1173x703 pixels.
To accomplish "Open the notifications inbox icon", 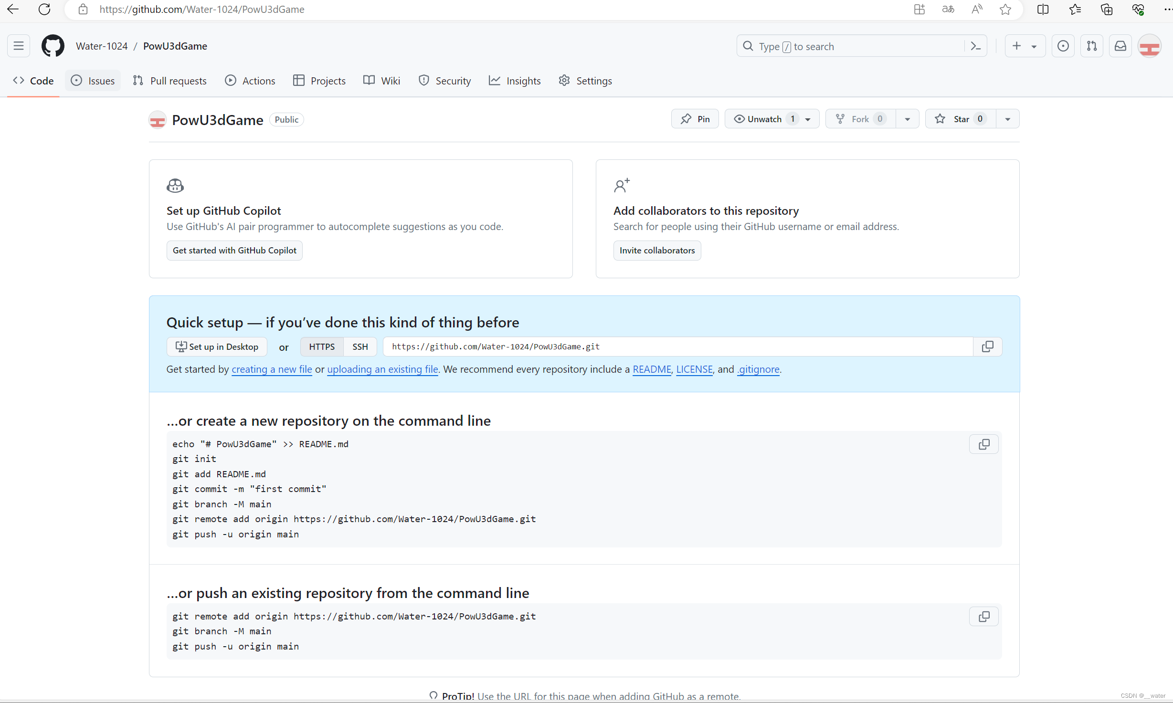I will click(x=1120, y=46).
